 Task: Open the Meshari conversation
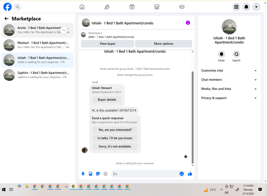pyautogui.click(x=37, y=45)
